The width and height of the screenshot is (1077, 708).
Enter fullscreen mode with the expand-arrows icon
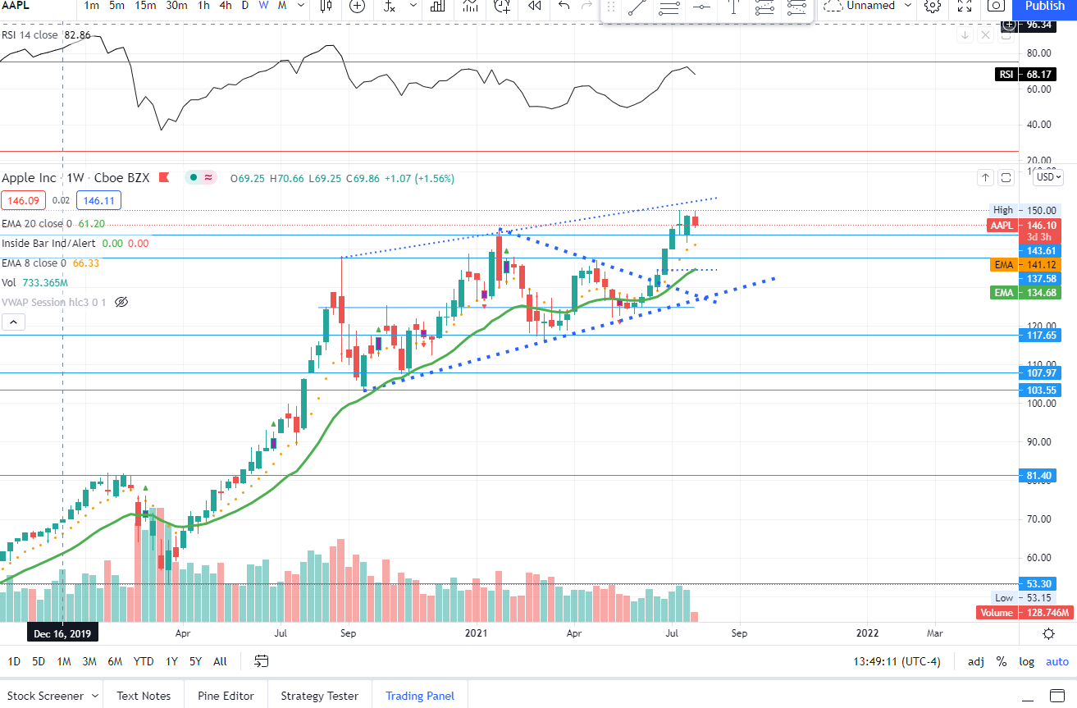point(965,6)
